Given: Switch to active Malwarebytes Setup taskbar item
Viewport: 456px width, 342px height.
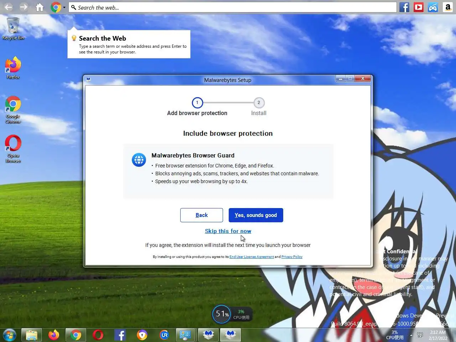Looking at the screenshot, I should (230, 335).
